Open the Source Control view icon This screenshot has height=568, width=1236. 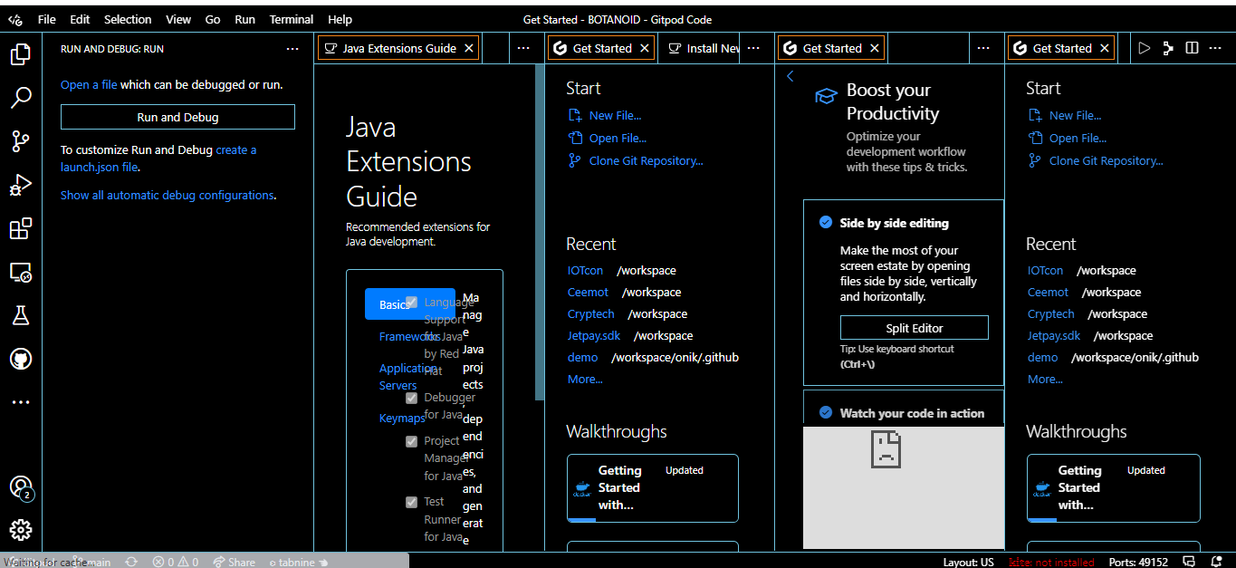[20, 141]
